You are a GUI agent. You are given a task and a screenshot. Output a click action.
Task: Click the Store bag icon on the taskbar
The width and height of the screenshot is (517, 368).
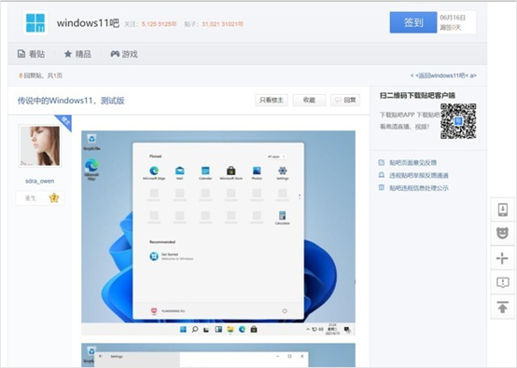click(254, 329)
